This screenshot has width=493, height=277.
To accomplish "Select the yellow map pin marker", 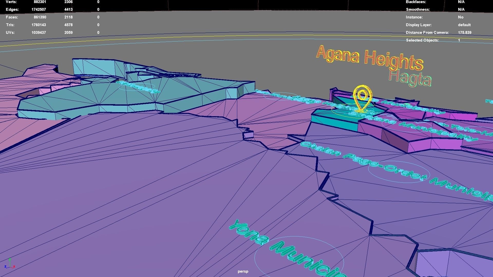I will pyautogui.click(x=362, y=99).
